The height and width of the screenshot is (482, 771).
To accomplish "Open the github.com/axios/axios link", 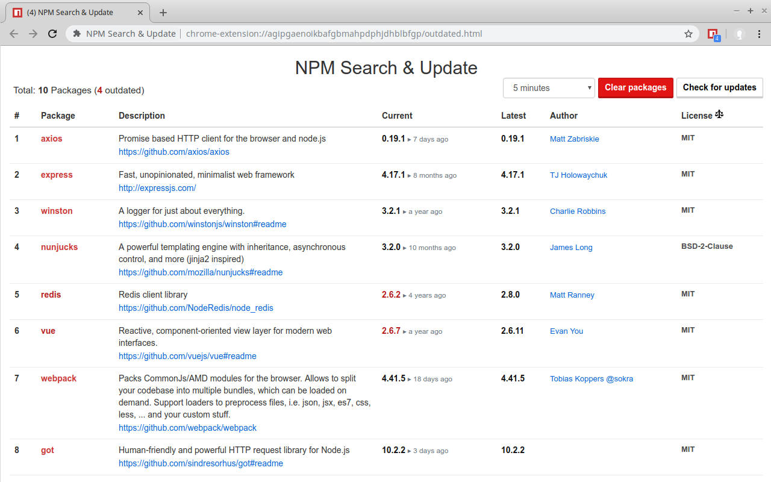I will (x=174, y=152).
